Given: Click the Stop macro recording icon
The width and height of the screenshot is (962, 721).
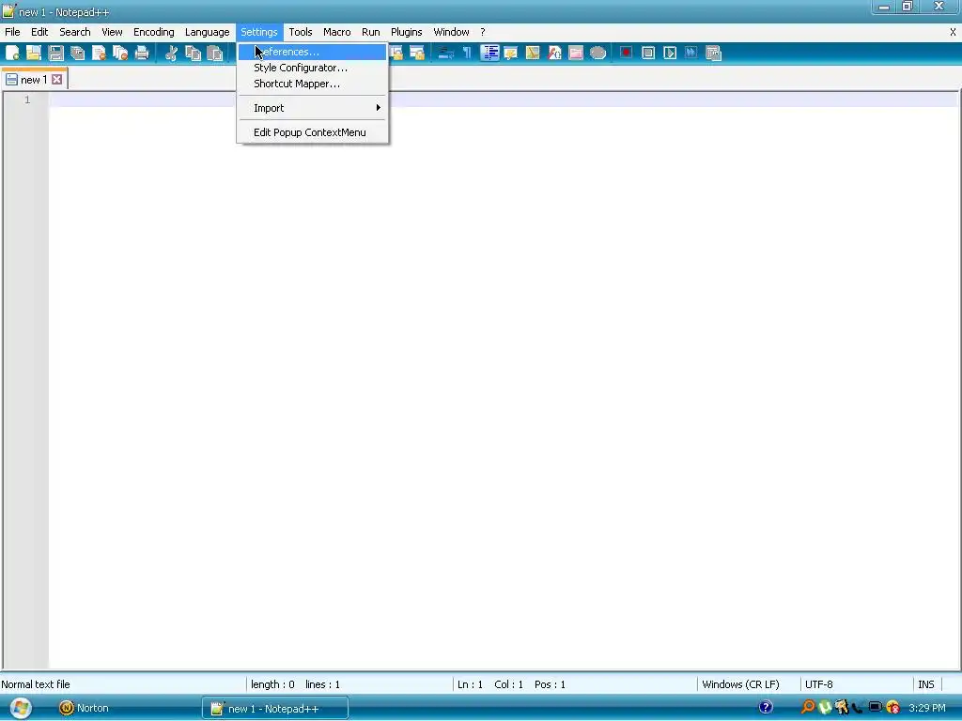Looking at the screenshot, I should click(x=648, y=54).
